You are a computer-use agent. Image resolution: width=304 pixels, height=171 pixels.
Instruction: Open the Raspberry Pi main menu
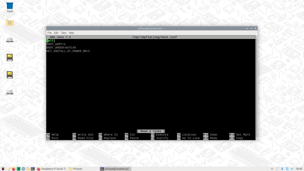tap(3, 169)
